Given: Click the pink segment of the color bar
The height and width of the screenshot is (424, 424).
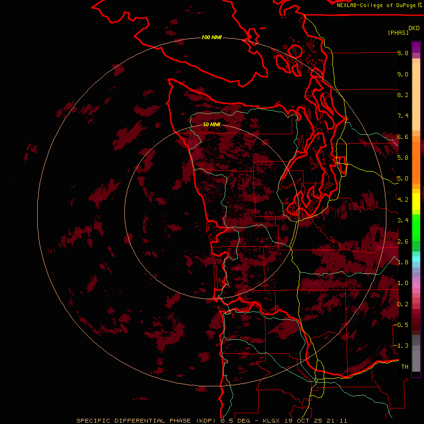Looking at the screenshot, I should click(416, 285).
